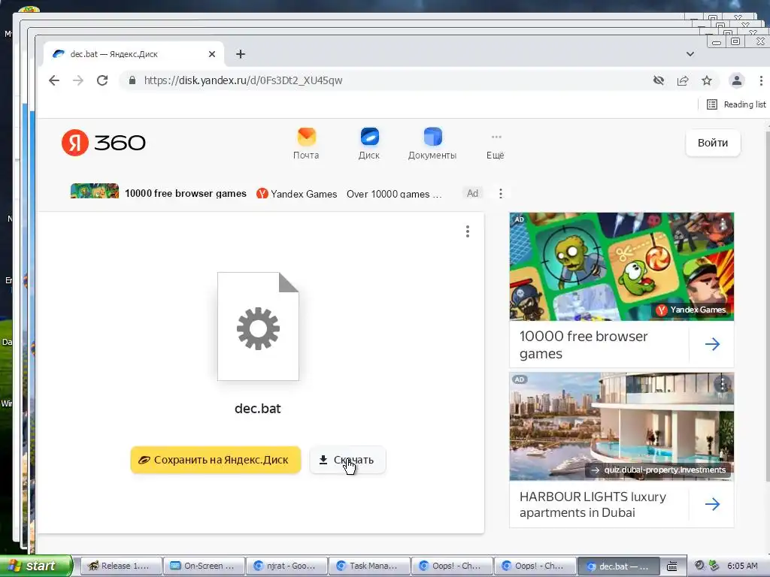Expand the tab search chevron
Screen dimensions: 770x577
click(x=690, y=54)
